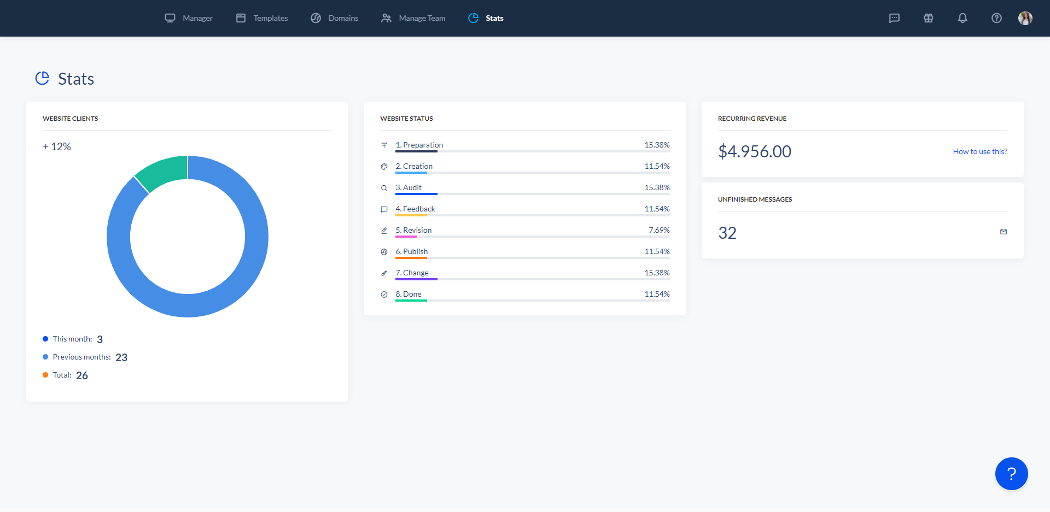
Task: Click the Manager monitor icon
Action: (170, 18)
